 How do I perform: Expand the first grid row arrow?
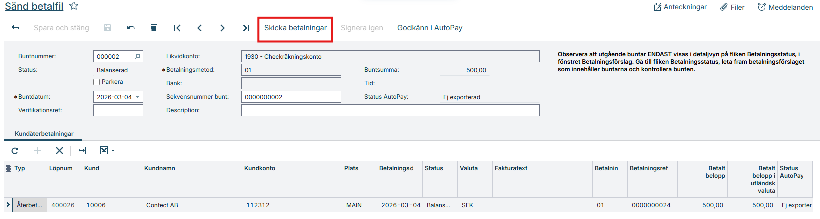(8, 205)
